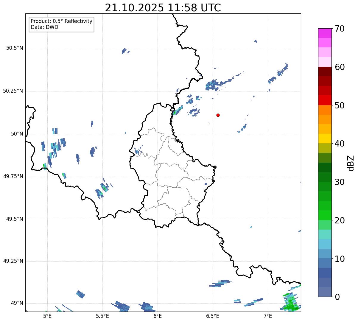The width and height of the screenshot is (358, 322).
Task: Click the colorbar tick label 10
Action: coord(340,259)
